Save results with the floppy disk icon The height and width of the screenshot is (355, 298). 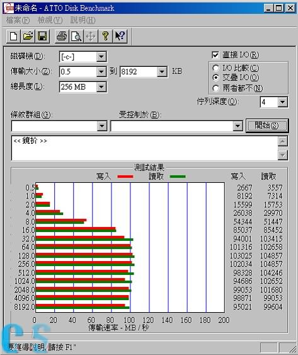pyautogui.click(x=42, y=36)
